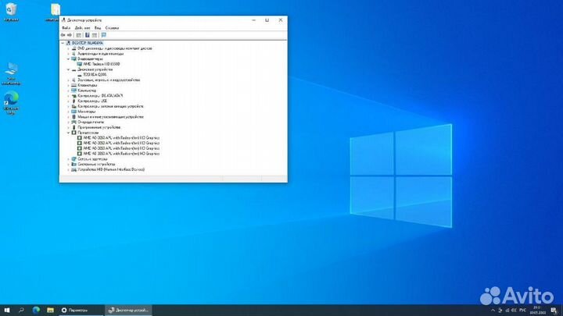
Task: Launch the Microsoft Edge desktop shortcut
Action: [x=11, y=103]
